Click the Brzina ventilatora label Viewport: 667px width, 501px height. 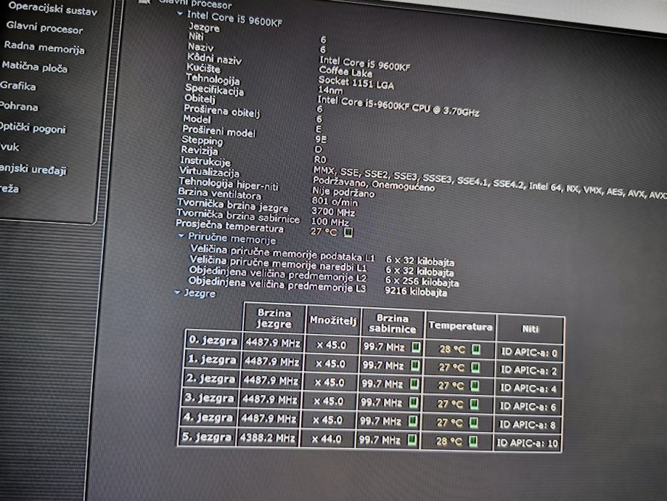tap(219, 194)
